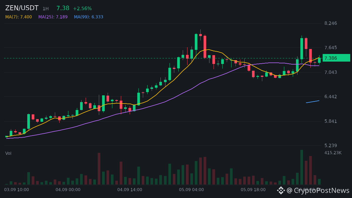This screenshot has height=198, width=352.
Task: Toggle the MA(25) 7.189 indicator label
Action: (53, 17)
